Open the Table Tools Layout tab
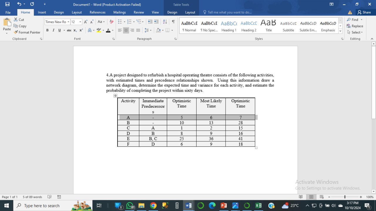 (x=190, y=12)
